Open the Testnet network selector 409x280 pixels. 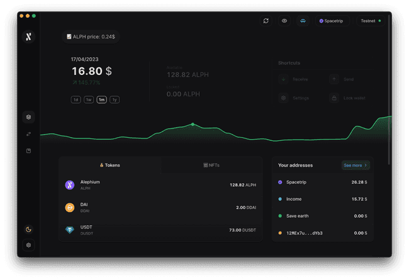point(370,21)
